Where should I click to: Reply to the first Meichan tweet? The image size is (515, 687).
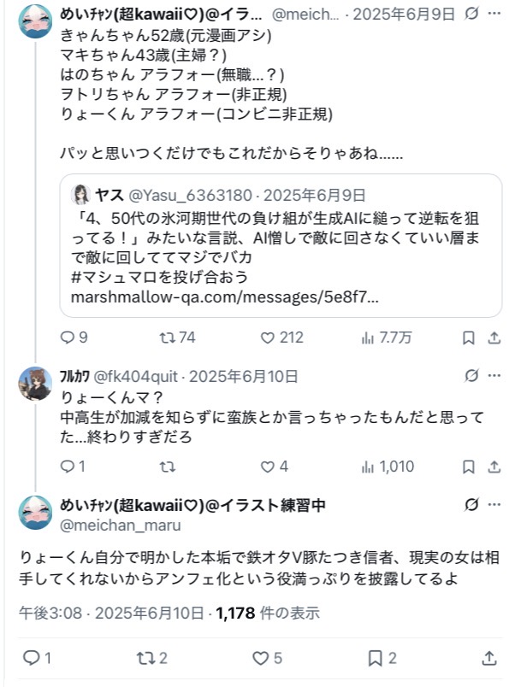click(x=72, y=338)
